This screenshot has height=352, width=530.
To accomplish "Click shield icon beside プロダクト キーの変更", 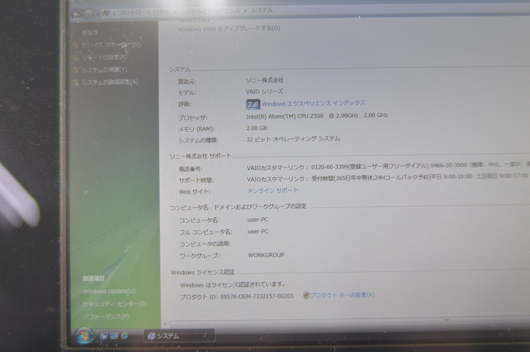I will coord(306,295).
